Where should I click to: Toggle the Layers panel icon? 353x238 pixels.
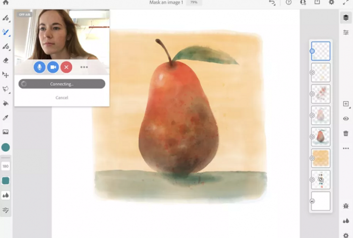[x=346, y=18]
